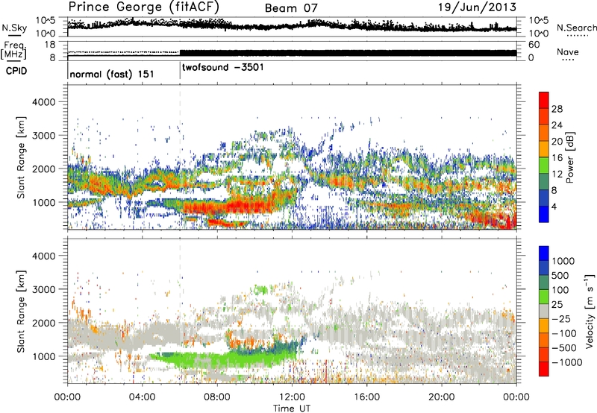
Task: Click the "-500" tick on Velocity colorbar
Action: pyautogui.click(x=564, y=348)
